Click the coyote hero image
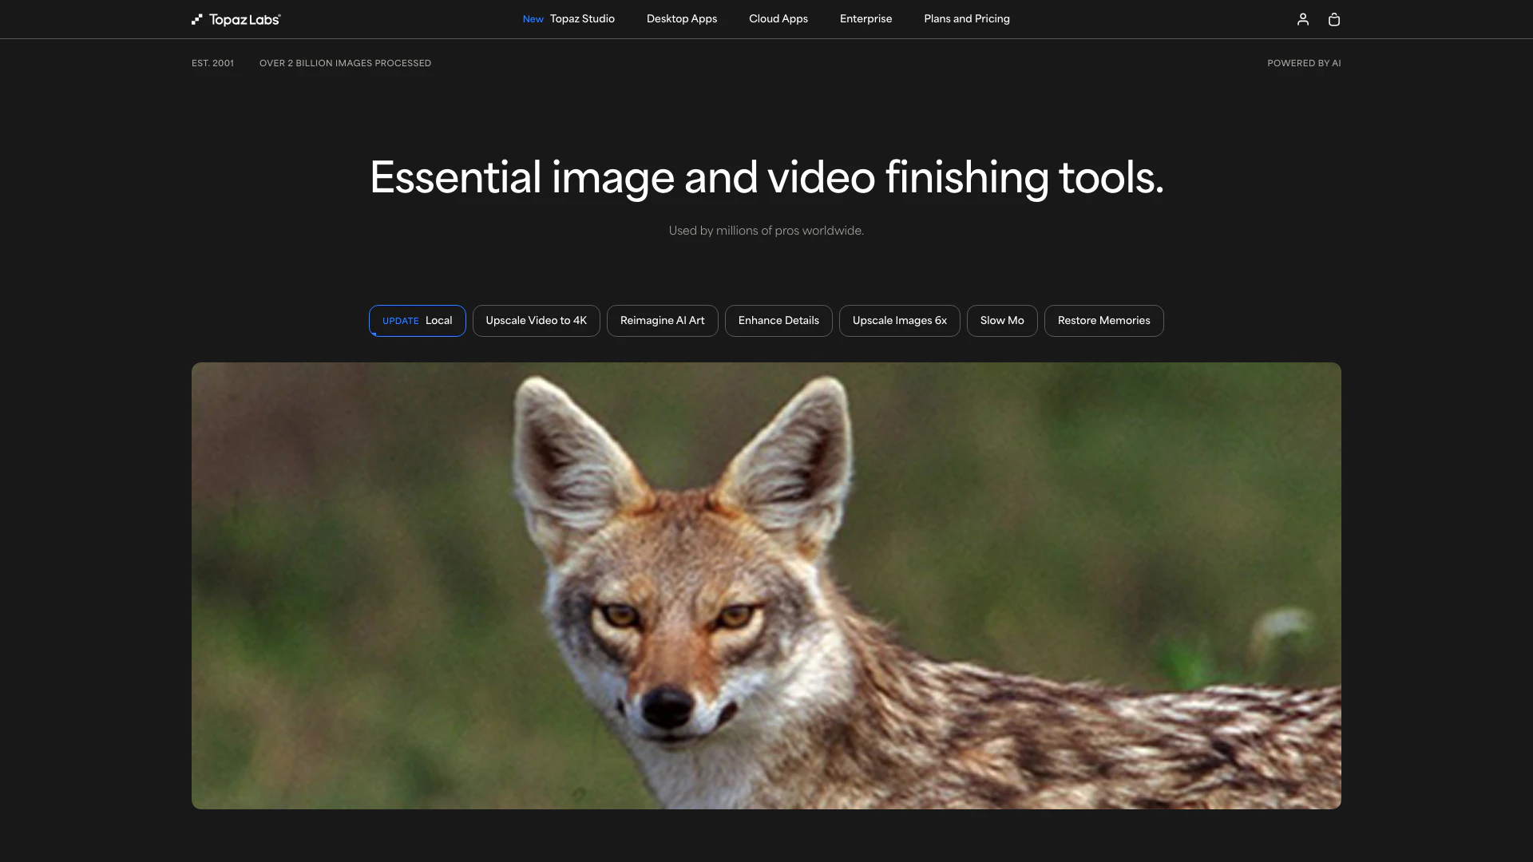This screenshot has height=862, width=1533. (x=766, y=585)
